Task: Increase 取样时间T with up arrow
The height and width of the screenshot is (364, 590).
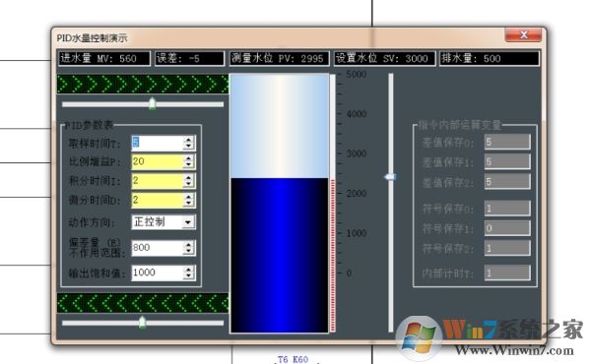Action: [188, 140]
